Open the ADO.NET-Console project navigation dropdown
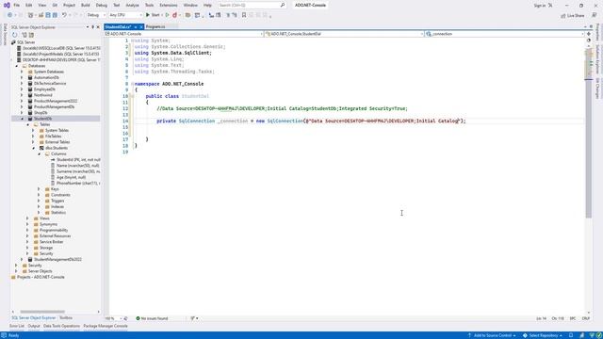The image size is (603, 339). tap(184, 34)
